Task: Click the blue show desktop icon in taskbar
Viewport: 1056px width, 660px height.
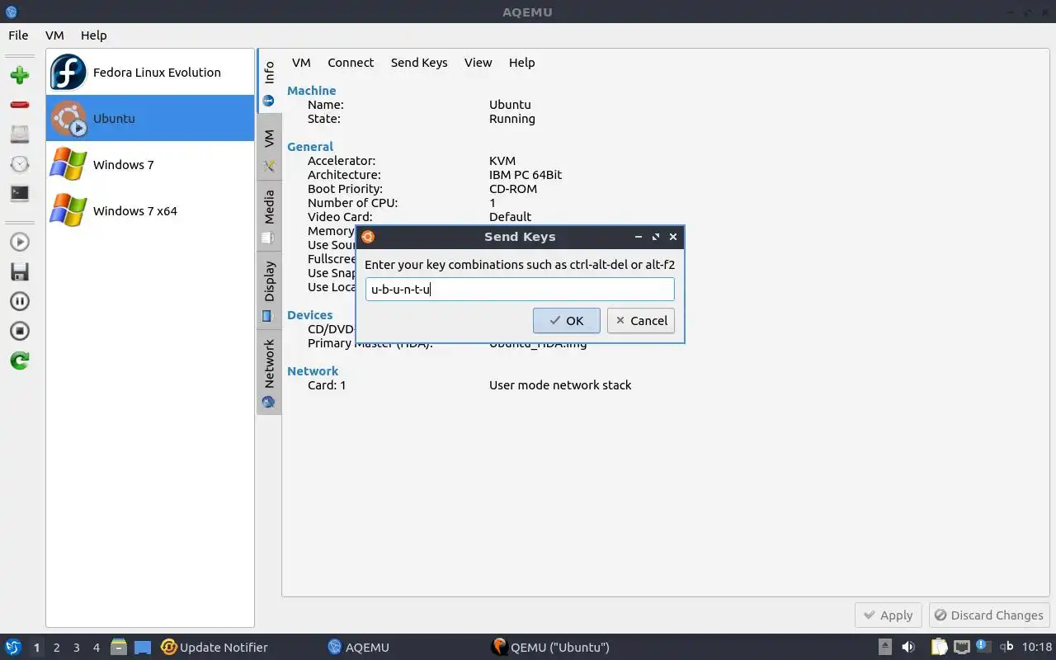Action: coord(143,648)
